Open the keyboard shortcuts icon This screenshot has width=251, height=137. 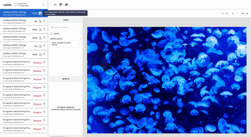click(243, 14)
